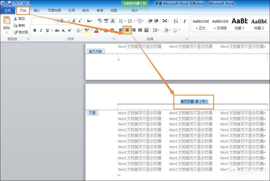Click the text highlight color button
The image size is (270, 181).
point(86,30)
